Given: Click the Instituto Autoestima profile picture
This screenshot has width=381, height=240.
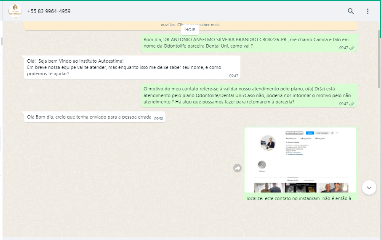Looking at the screenshot, I should pyautogui.click(x=15, y=11).
